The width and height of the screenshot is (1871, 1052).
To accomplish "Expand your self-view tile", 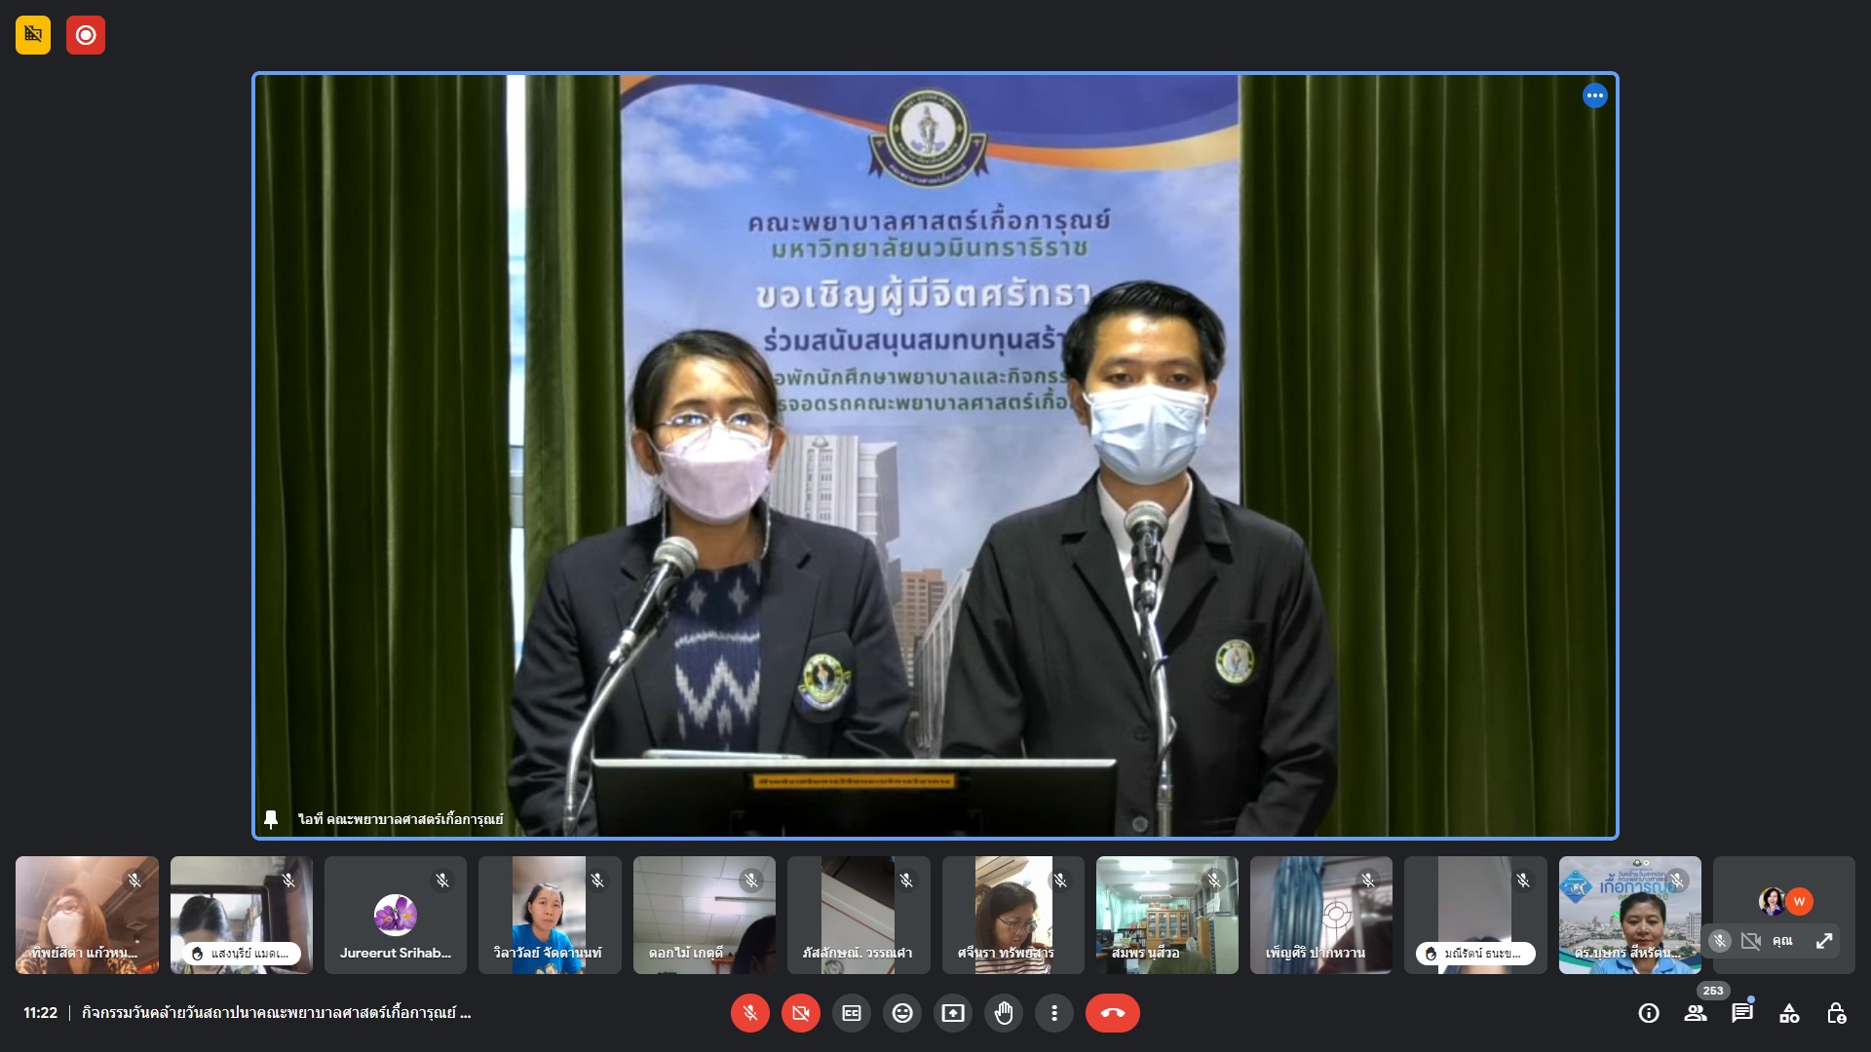I will (1824, 941).
